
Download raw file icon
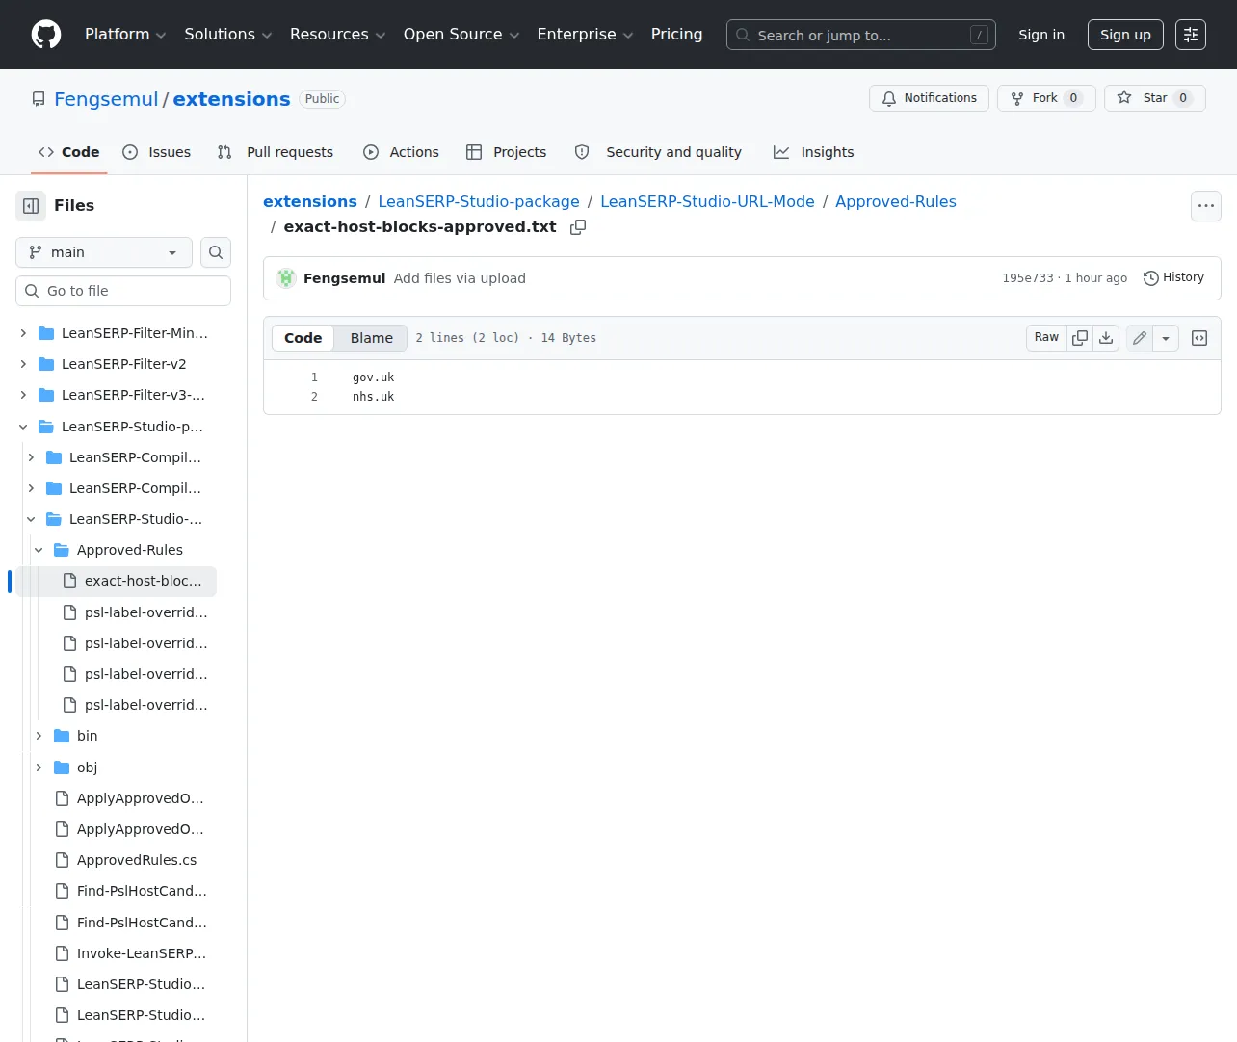click(1106, 338)
